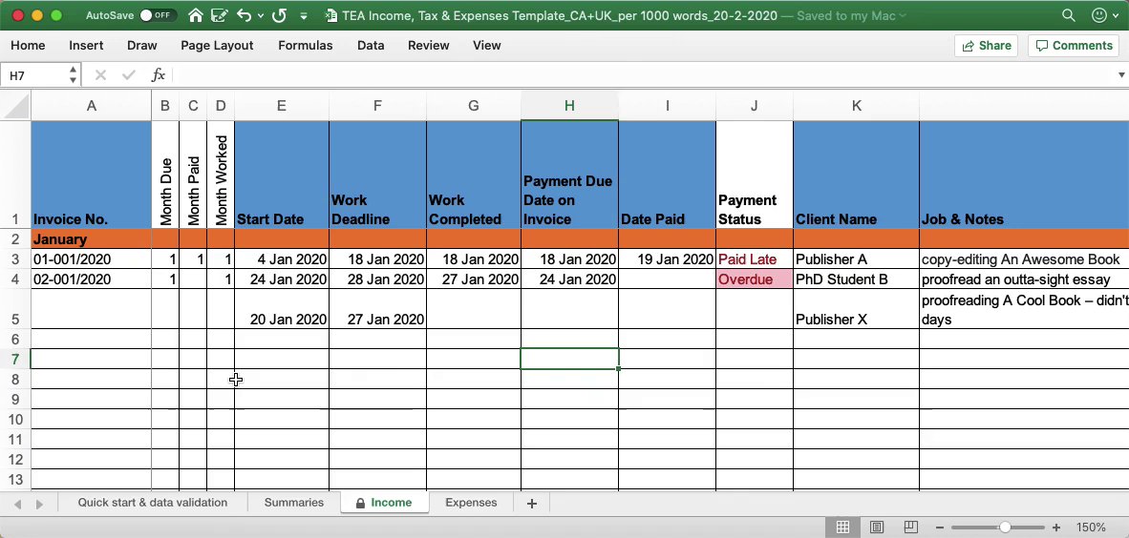This screenshot has width=1129, height=538.
Task: Switch to the Expenses sheet tab
Action: tap(471, 503)
